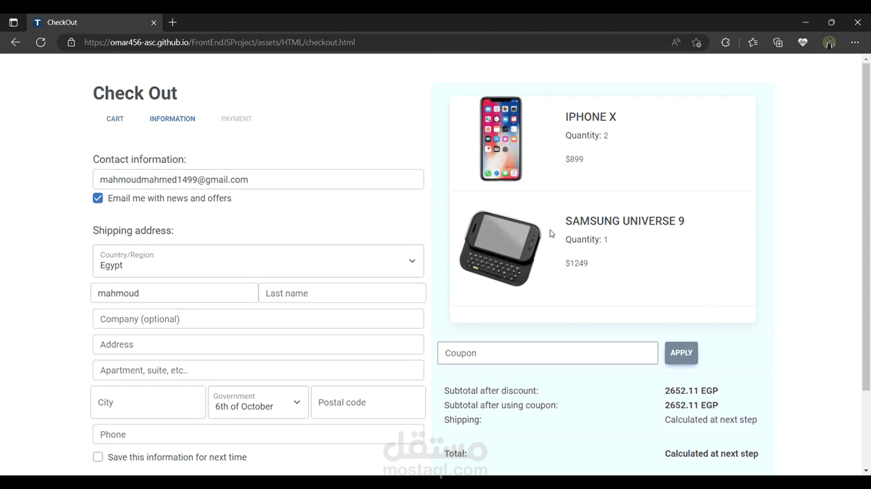Click the vertical page scrollbar

click(866, 226)
